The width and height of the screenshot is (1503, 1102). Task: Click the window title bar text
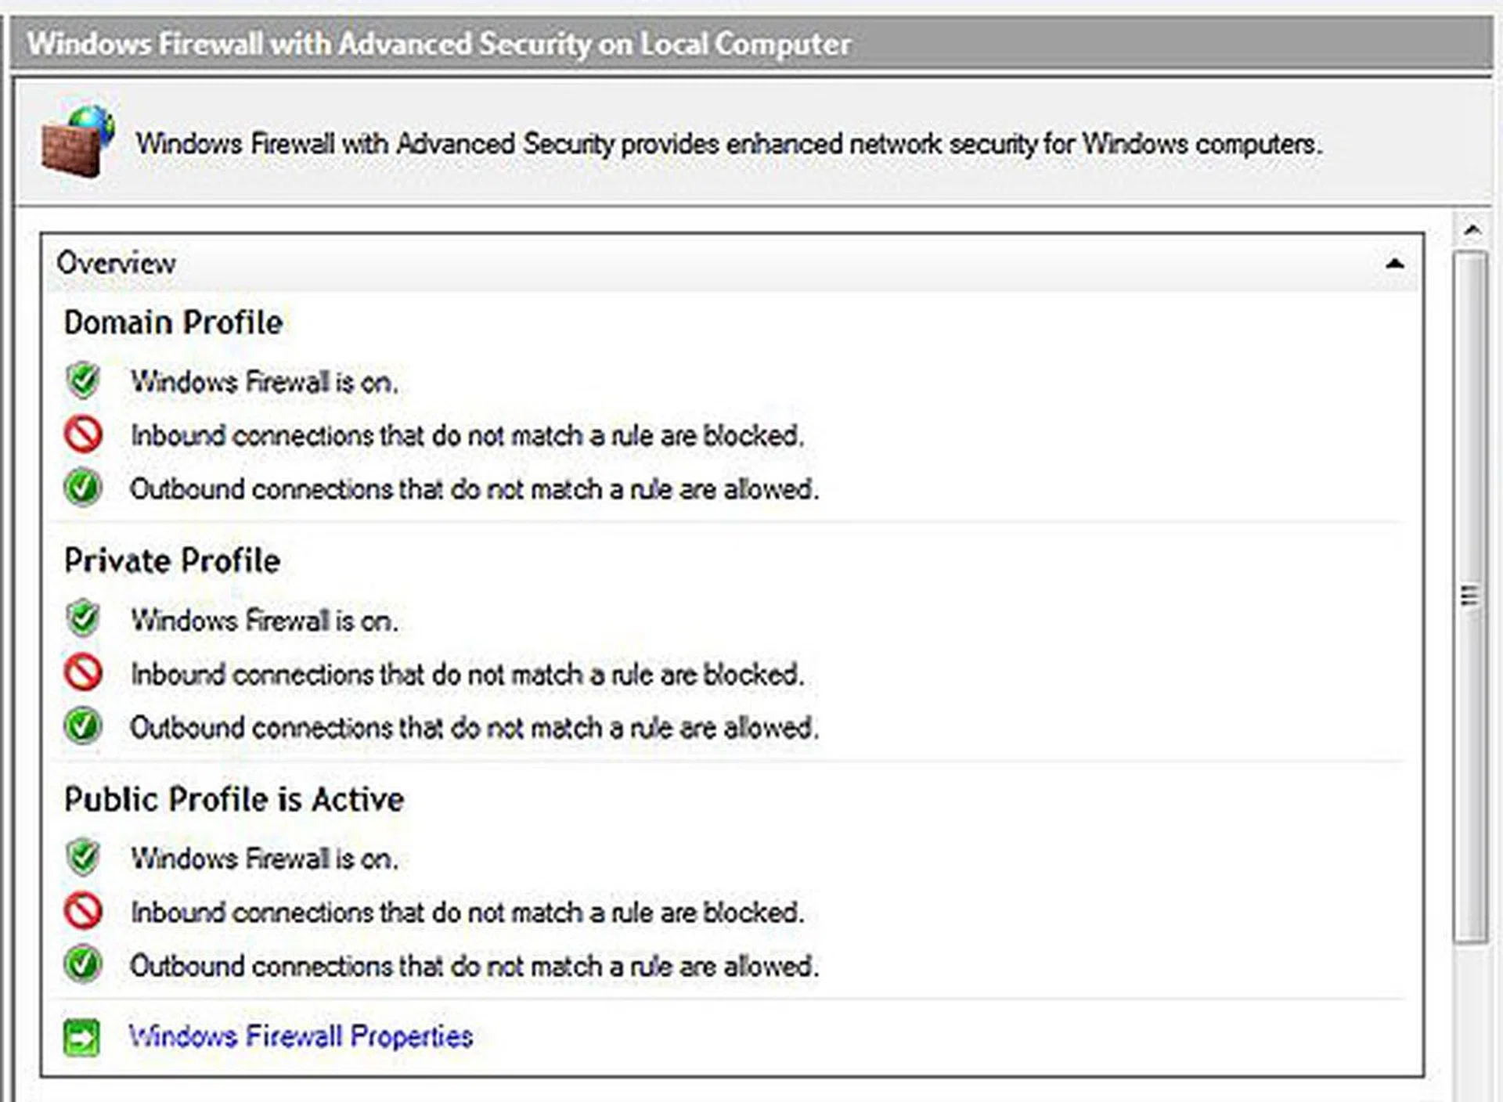(x=437, y=45)
